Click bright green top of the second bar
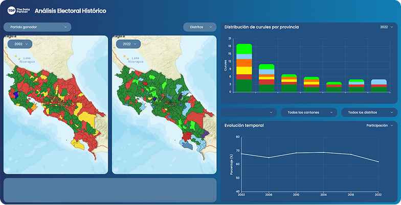 tap(266, 66)
